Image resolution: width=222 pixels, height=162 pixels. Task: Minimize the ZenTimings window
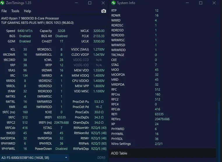click(76, 3)
